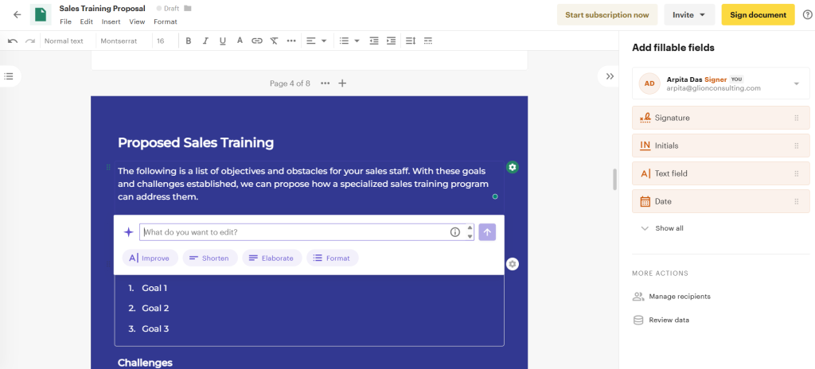Screen dimensions: 815x369
Task: Open document outline from left sidebar icon
Action: (9, 76)
